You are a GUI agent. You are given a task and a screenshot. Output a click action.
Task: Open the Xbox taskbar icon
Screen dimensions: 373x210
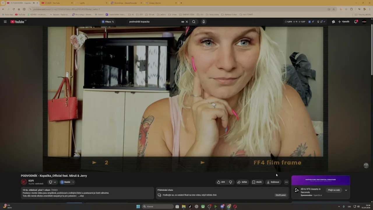tap(203, 206)
